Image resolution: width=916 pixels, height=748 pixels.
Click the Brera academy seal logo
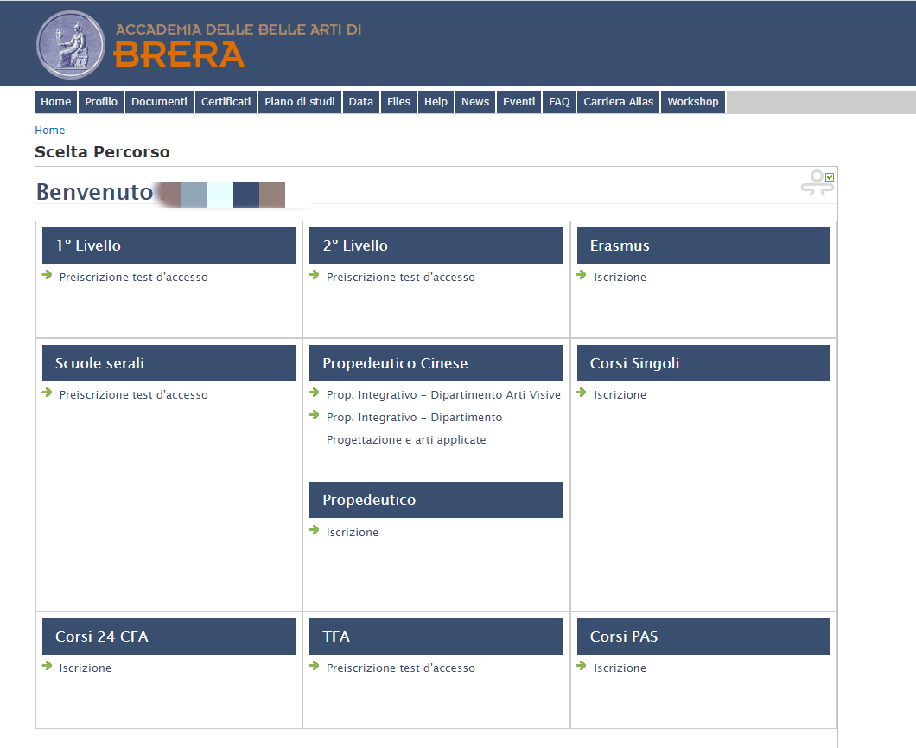pos(70,45)
